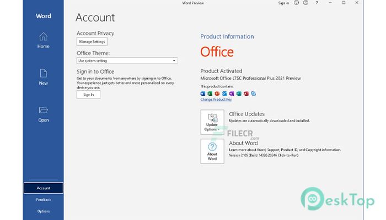Click Microsoft Office LTSC Professional Plus 2021 Preview text
This screenshot has width=386, height=220.
(250, 78)
